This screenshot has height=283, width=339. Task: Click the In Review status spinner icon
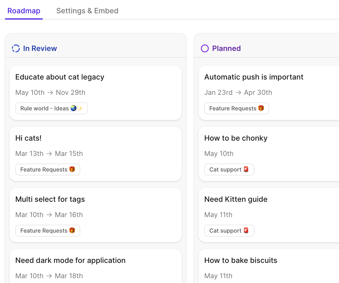[x=16, y=48]
